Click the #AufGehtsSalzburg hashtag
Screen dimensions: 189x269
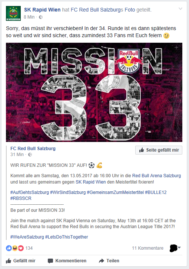(x=30, y=192)
